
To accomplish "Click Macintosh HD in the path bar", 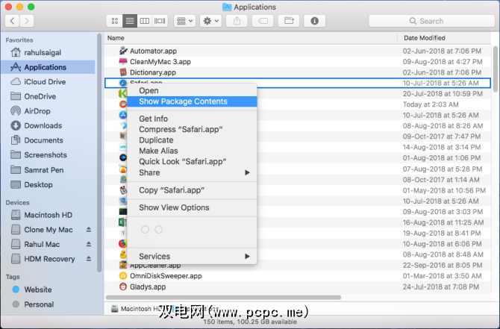I will tap(137, 309).
